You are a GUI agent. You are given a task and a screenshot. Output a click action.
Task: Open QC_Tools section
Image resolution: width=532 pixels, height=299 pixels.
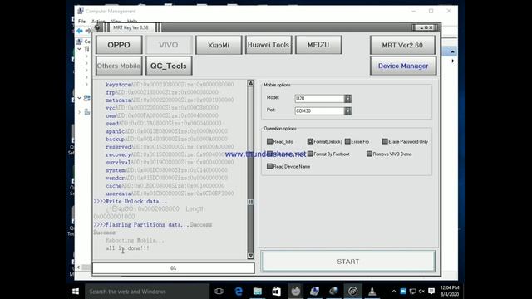coord(169,66)
